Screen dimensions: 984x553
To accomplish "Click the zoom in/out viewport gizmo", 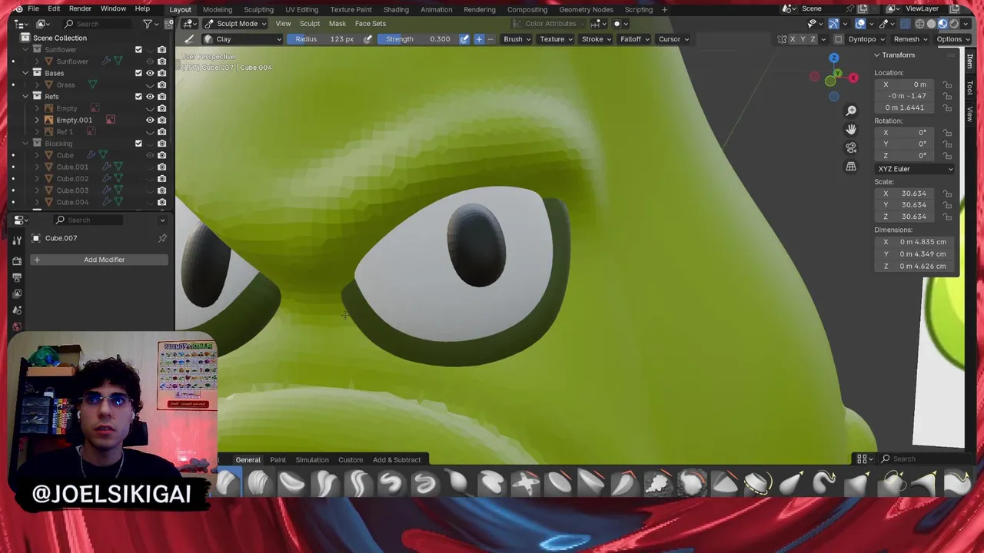I will point(851,111).
